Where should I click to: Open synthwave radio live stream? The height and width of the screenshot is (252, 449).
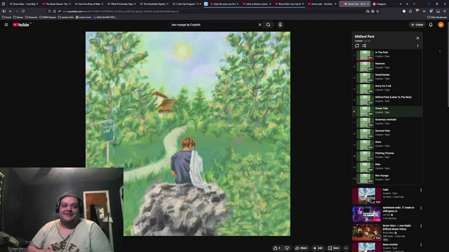tap(367, 214)
